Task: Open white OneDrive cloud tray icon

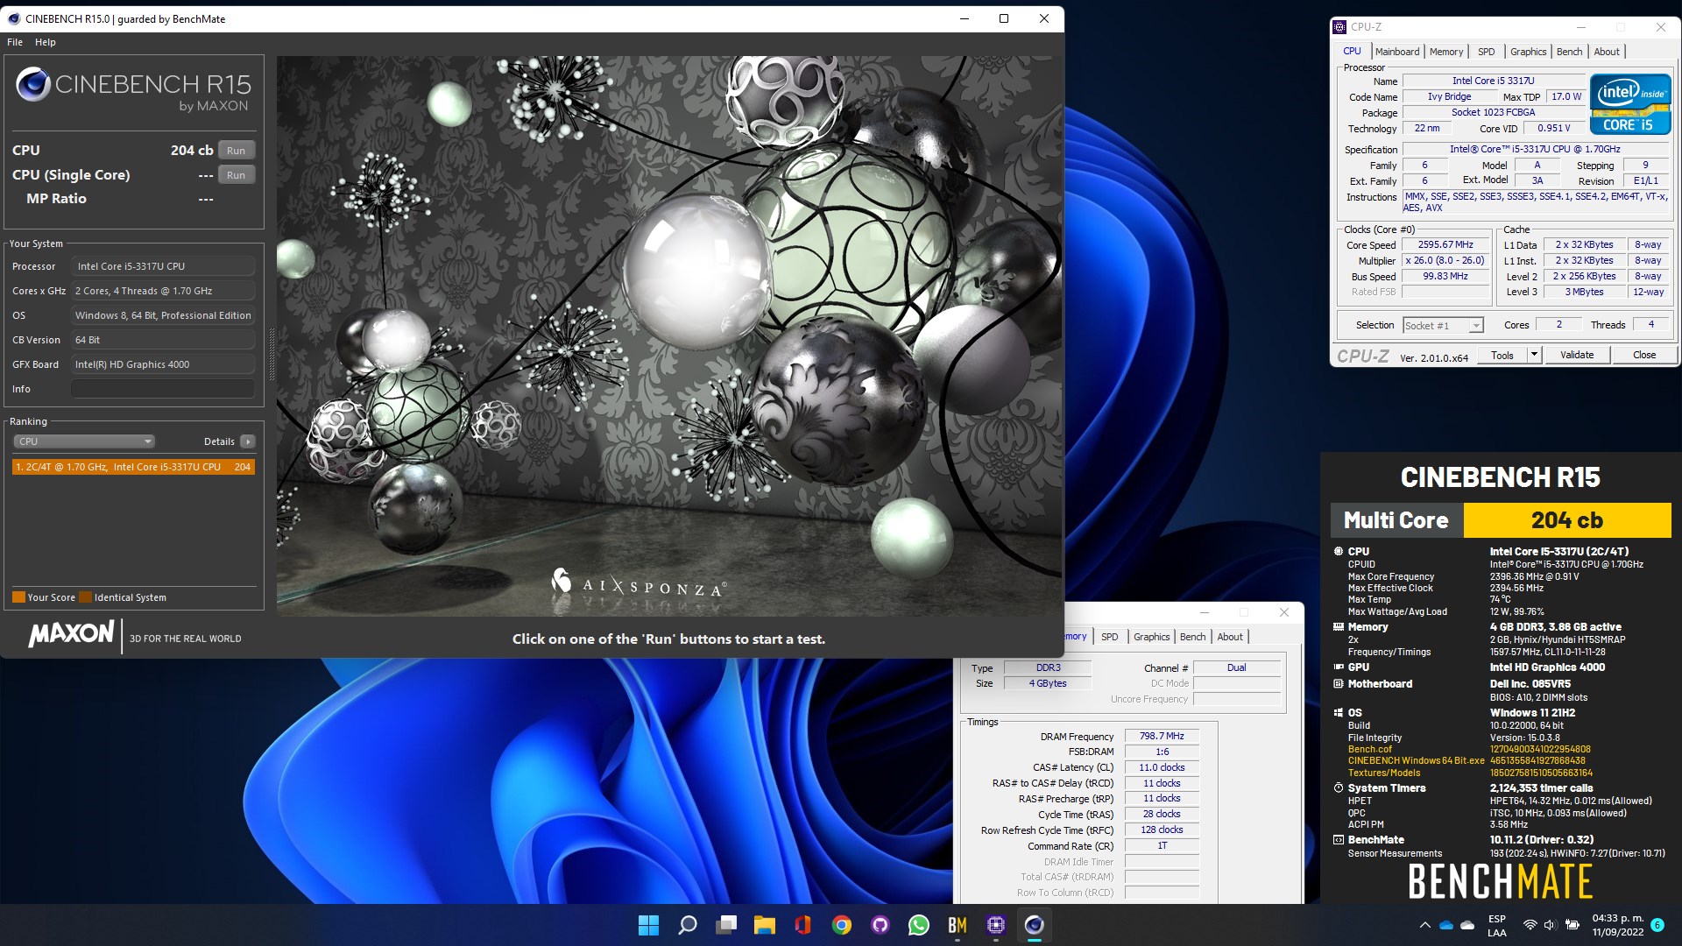Action: click(x=1467, y=925)
